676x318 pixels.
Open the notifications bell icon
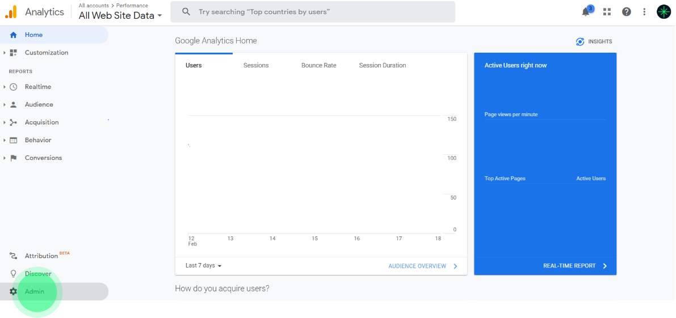(x=586, y=12)
